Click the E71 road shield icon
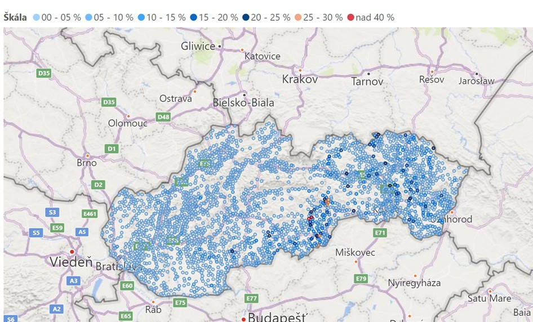Viewport: 533px width, 322px height. click(x=380, y=232)
